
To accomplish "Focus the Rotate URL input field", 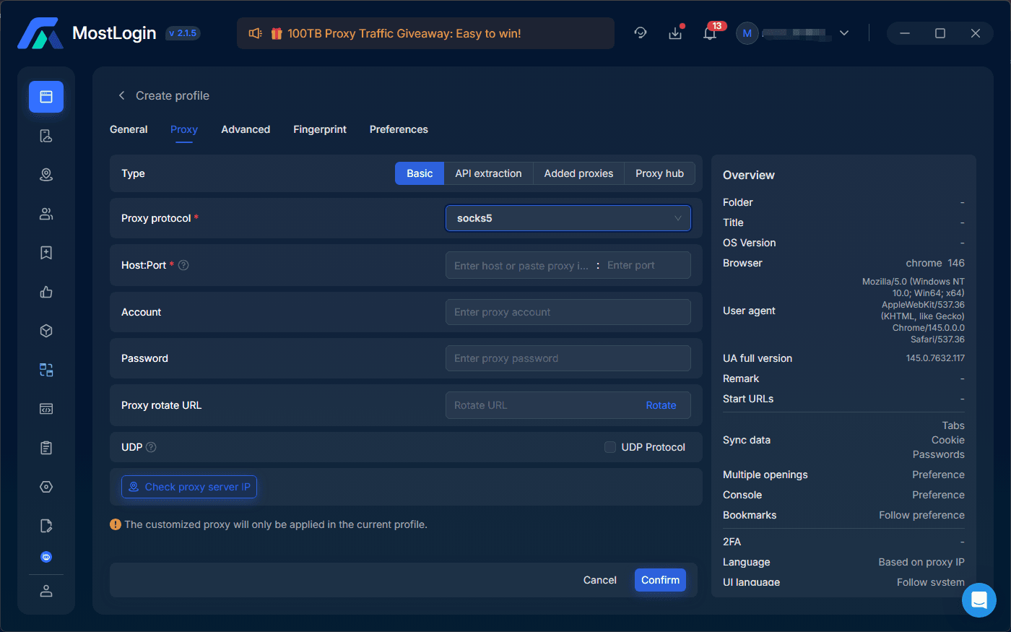I will click(x=545, y=405).
